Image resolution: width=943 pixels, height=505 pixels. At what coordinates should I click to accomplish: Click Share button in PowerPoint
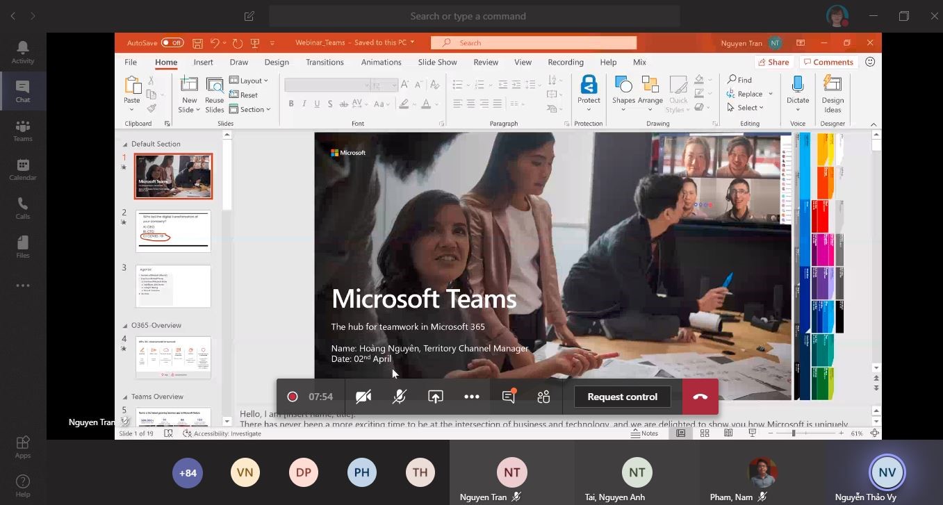point(773,62)
